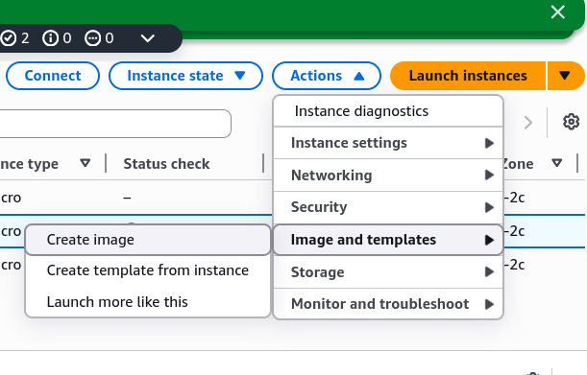Expand Security submenu

click(388, 207)
